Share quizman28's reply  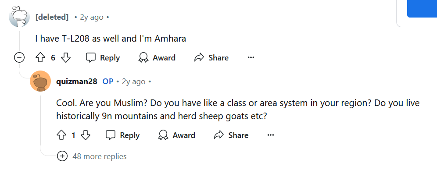pos(231,135)
